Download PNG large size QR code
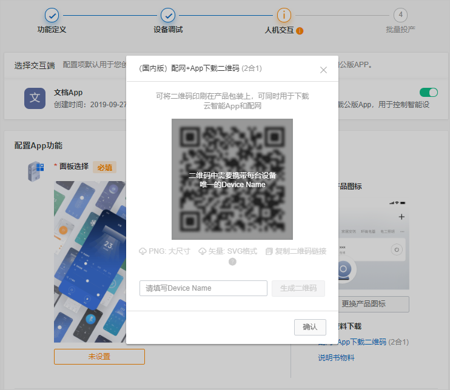 click(164, 251)
